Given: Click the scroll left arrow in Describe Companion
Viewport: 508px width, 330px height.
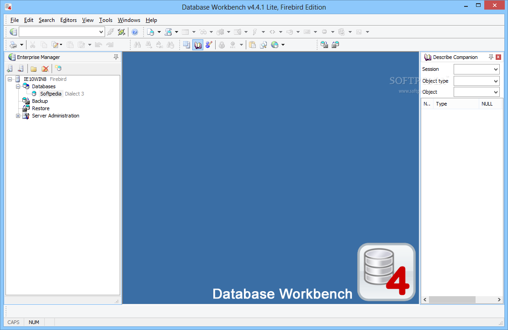Looking at the screenshot, I should (x=425, y=300).
